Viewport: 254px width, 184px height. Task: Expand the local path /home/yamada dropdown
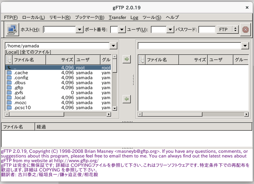coord(113,46)
